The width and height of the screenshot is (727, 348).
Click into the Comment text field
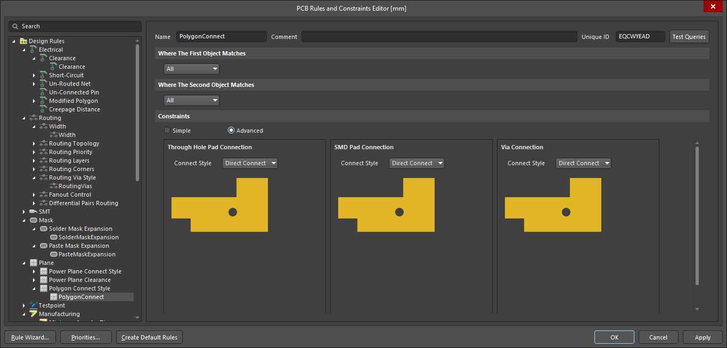click(439, 37)
